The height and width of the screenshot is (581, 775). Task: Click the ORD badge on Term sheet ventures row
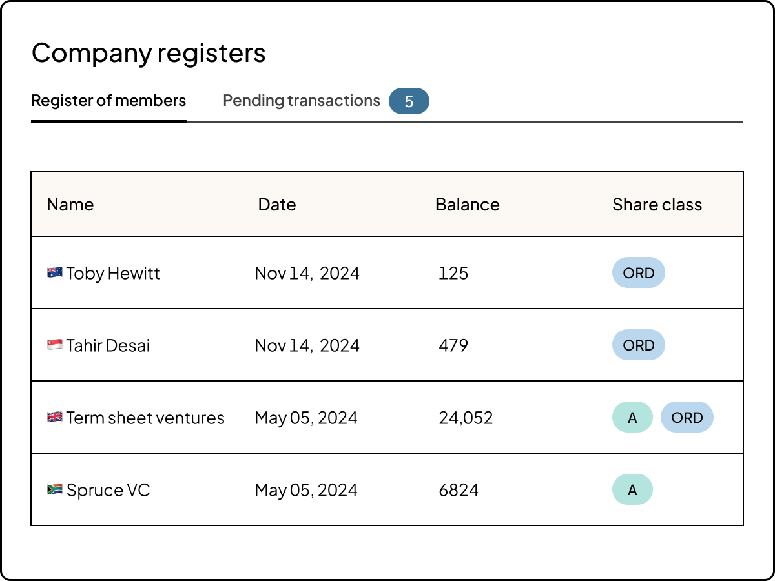tap(687, 417)
